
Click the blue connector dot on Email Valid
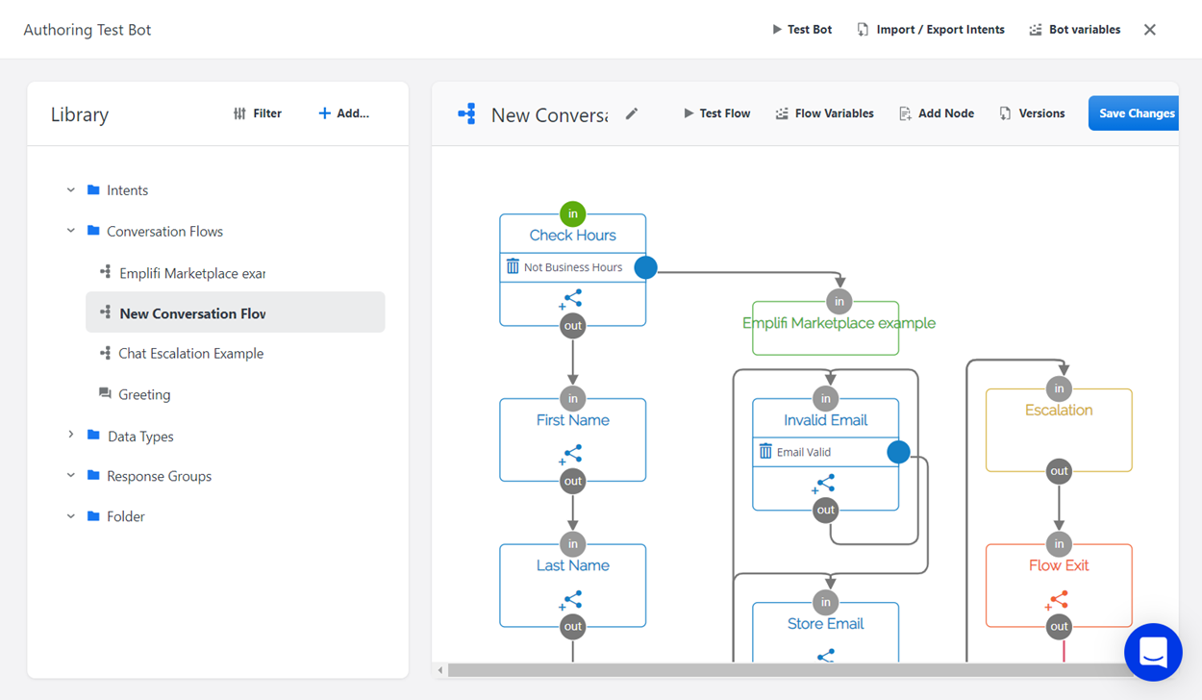click(898, 452)
